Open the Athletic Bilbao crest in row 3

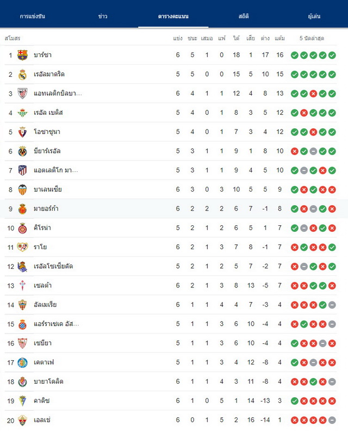click(22, 94)
